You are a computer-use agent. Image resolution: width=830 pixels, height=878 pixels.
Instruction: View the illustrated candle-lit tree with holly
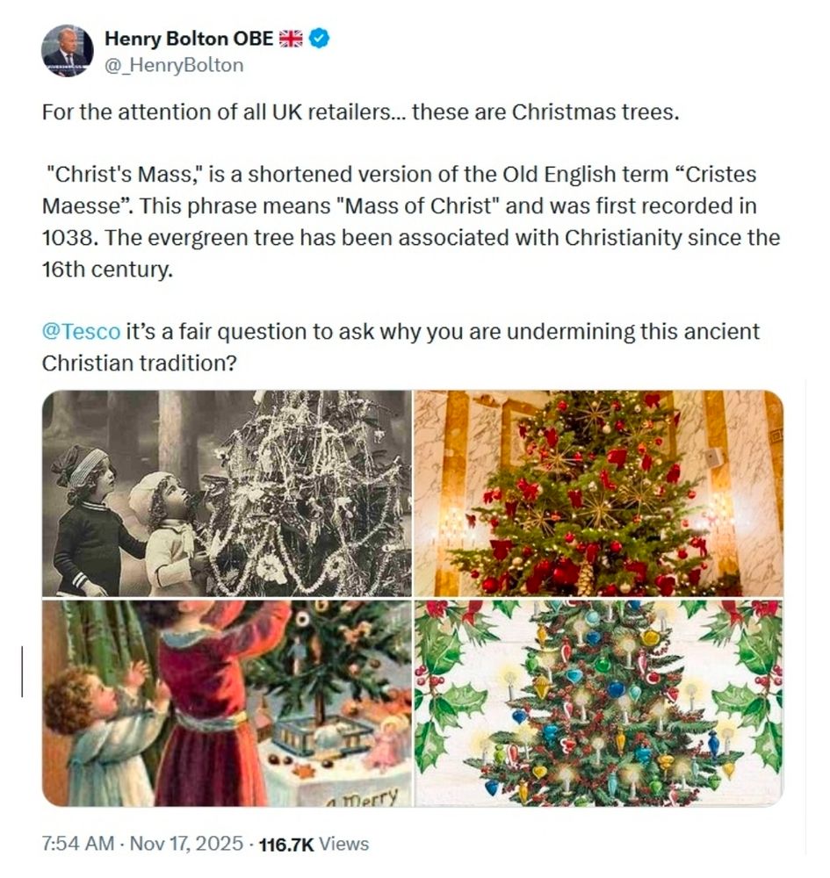pyautogui.click(x=598, y=703)
